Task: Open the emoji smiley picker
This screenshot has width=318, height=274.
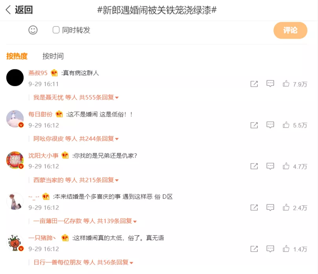Action: coord(33,30)
